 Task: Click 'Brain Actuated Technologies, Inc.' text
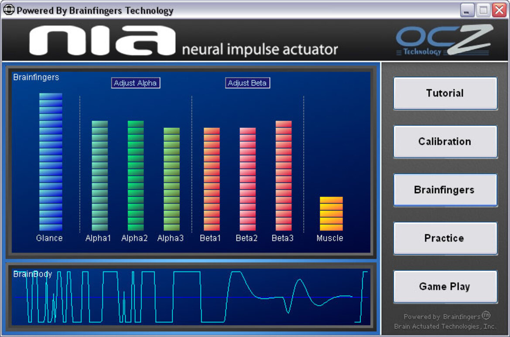(x=445, y=326)
